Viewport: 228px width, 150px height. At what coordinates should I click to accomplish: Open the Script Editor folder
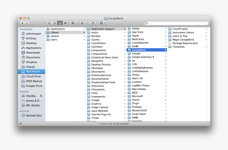147,114
